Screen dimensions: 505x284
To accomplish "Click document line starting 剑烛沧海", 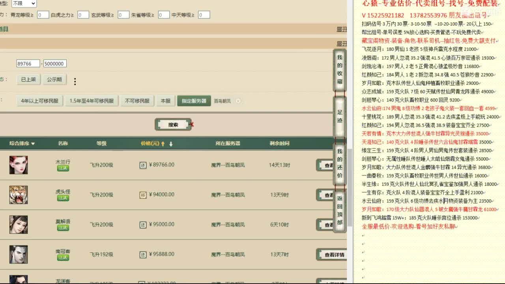I will tap(421, 66).
